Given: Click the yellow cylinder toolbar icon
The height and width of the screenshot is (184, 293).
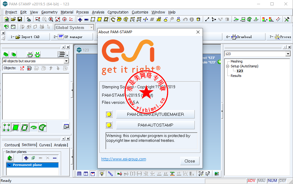Looking at the screenshot, I should pyautogui.click(x=198, y=19).
